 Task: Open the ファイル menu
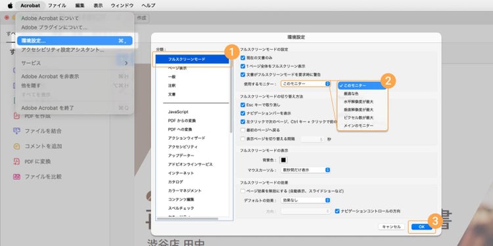[57, 5]
